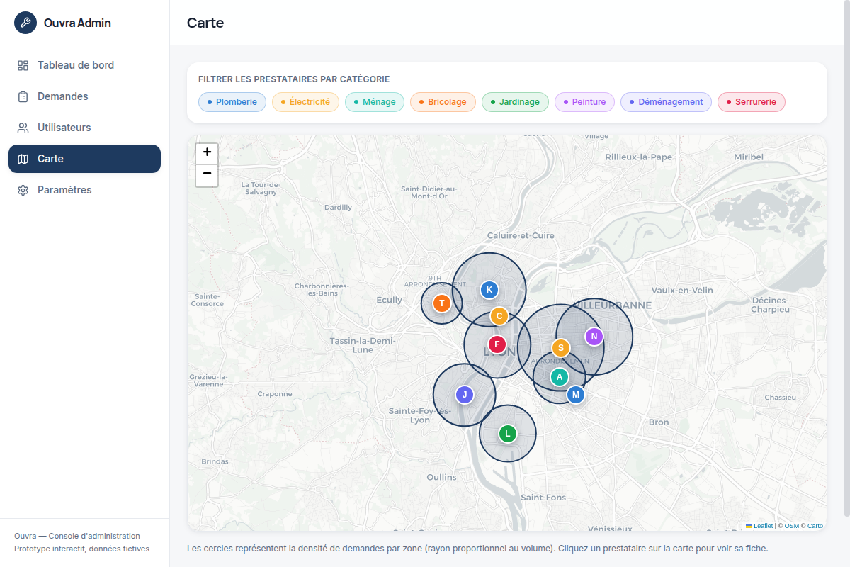This screenshot has width=850, height=567.
Task: Select purple provider marker N
Action: [x=594, y=337]
